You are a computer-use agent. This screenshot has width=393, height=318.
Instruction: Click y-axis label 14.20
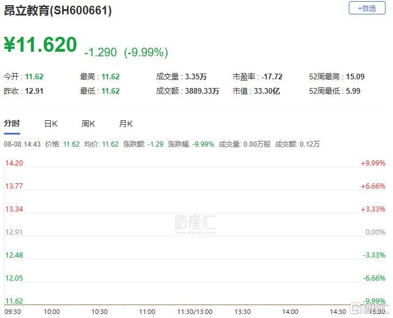pos(14,163)
